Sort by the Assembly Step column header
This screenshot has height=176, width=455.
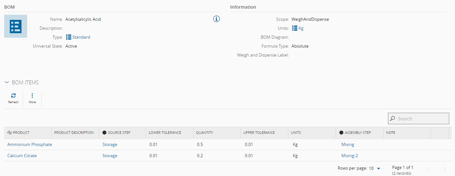tap(358, 133)
